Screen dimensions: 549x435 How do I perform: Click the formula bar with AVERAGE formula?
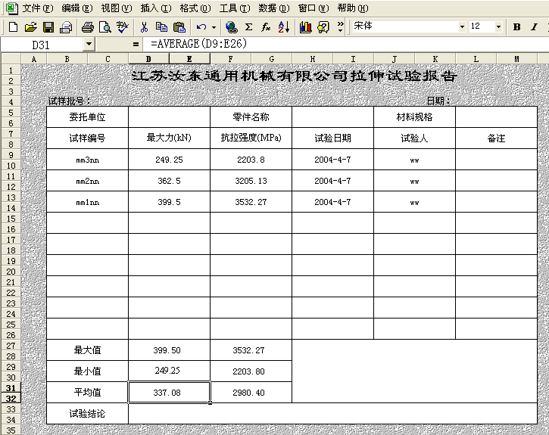point(347,44)
